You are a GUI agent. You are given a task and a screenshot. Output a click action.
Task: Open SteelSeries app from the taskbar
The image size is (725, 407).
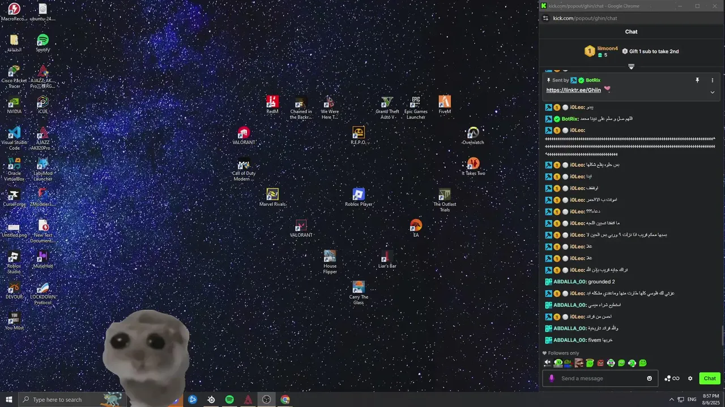tap(211, 400)
